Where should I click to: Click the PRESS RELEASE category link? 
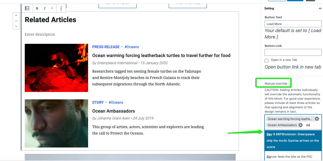coord(106,47)
